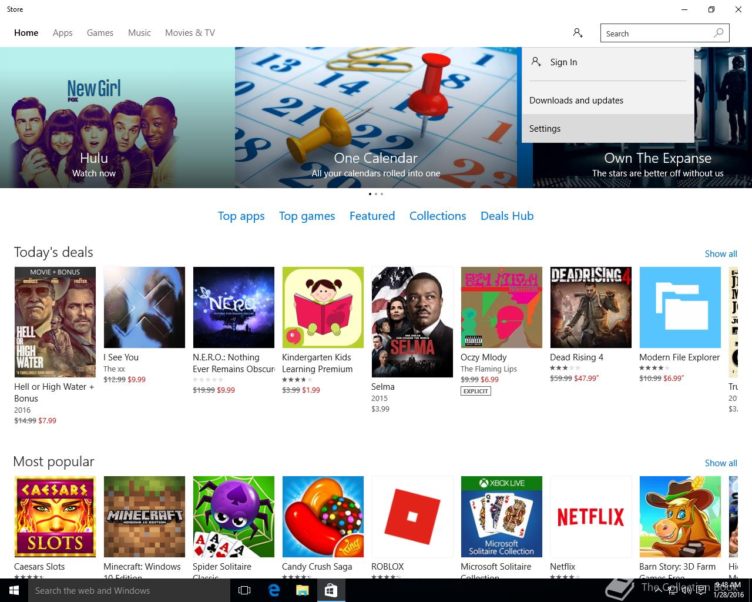Viewport: 752px width, 602px height.
Task: Click the search magnifier icon
Action: click(719, 33)
